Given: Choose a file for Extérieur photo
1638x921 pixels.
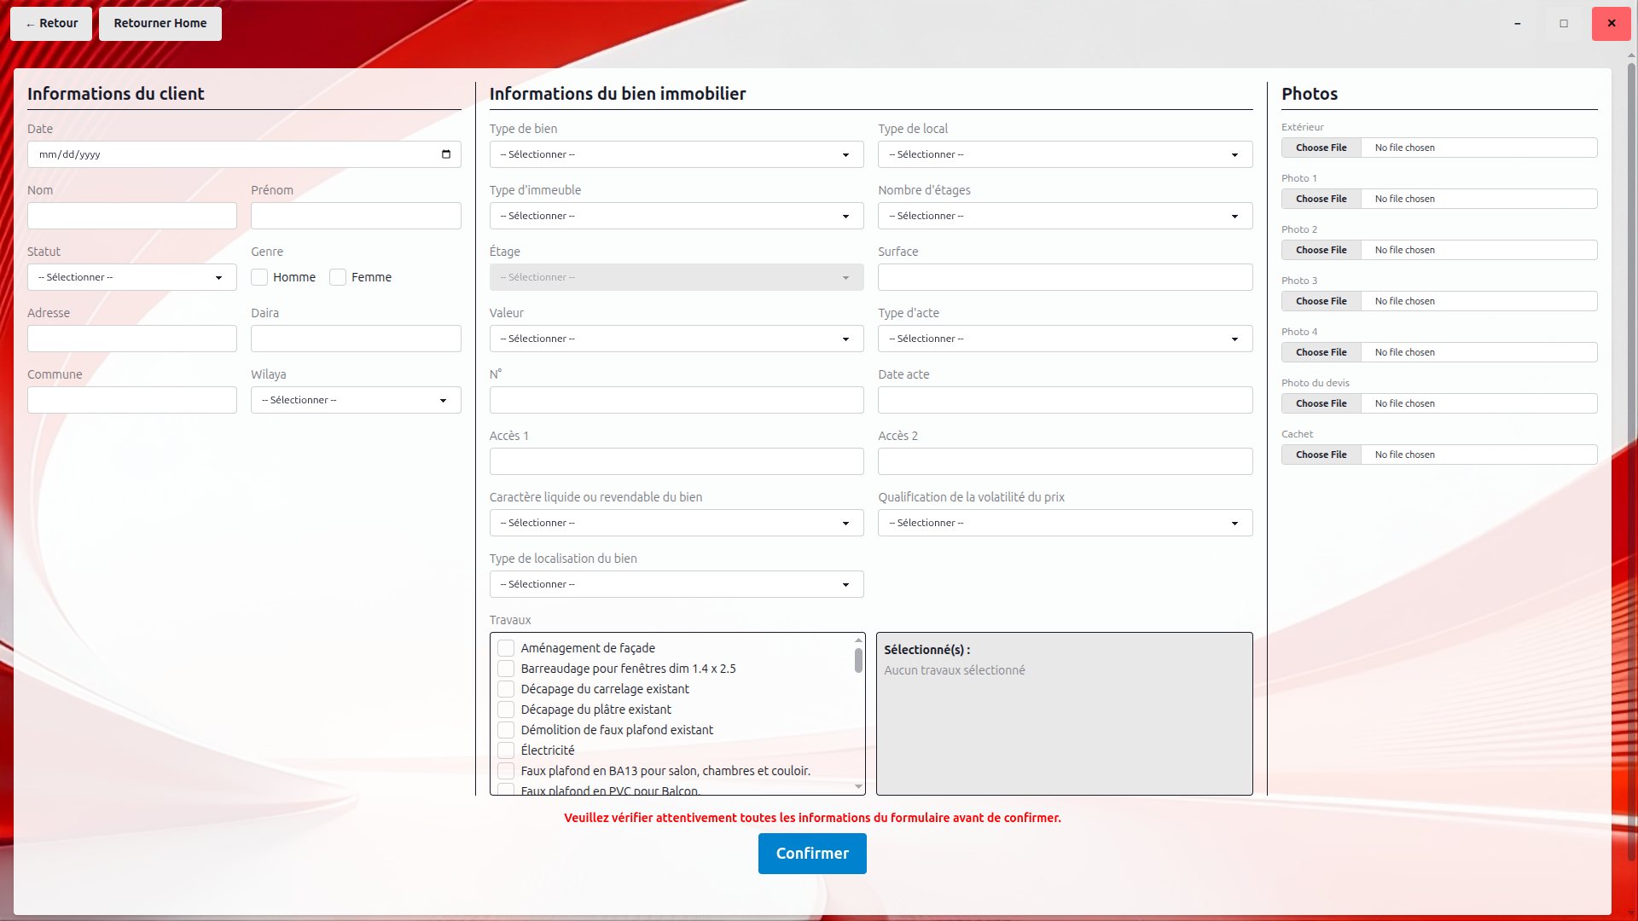Looking at the screenshot, I should [x=1321, y=148].
